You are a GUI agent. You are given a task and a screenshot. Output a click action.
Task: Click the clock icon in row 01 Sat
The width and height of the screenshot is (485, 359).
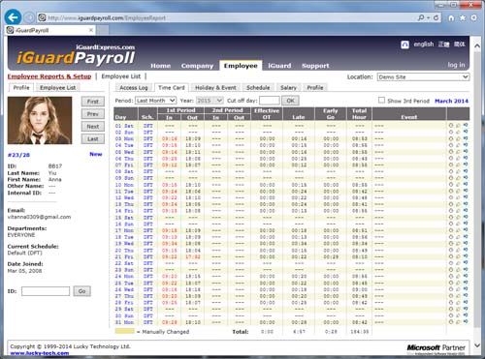click(451, 125)
